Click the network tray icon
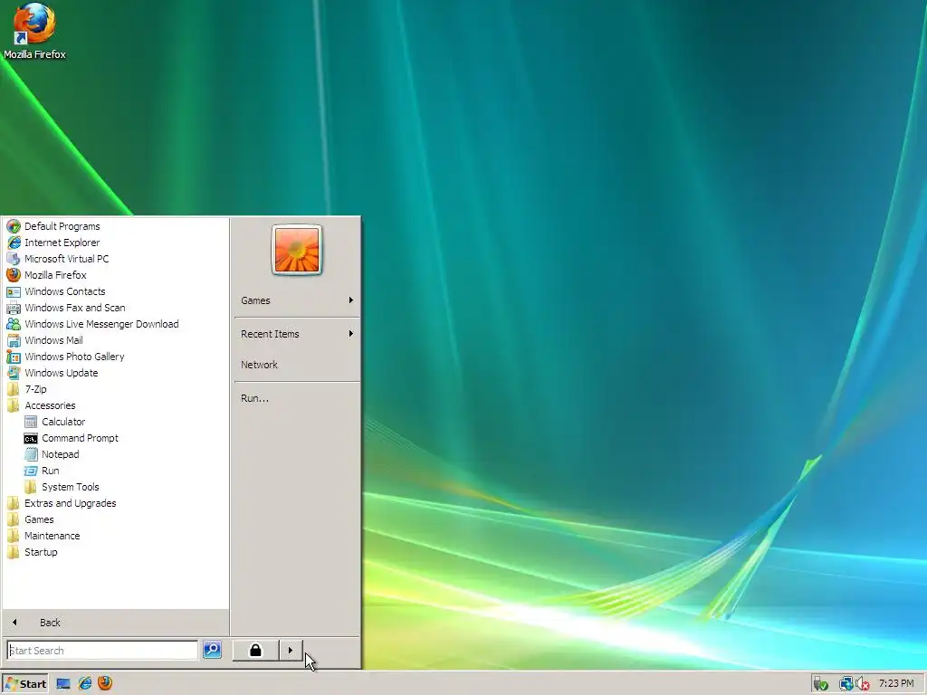Image resolution: width=927 pixels, height=695 pixels. click(846, 684)
